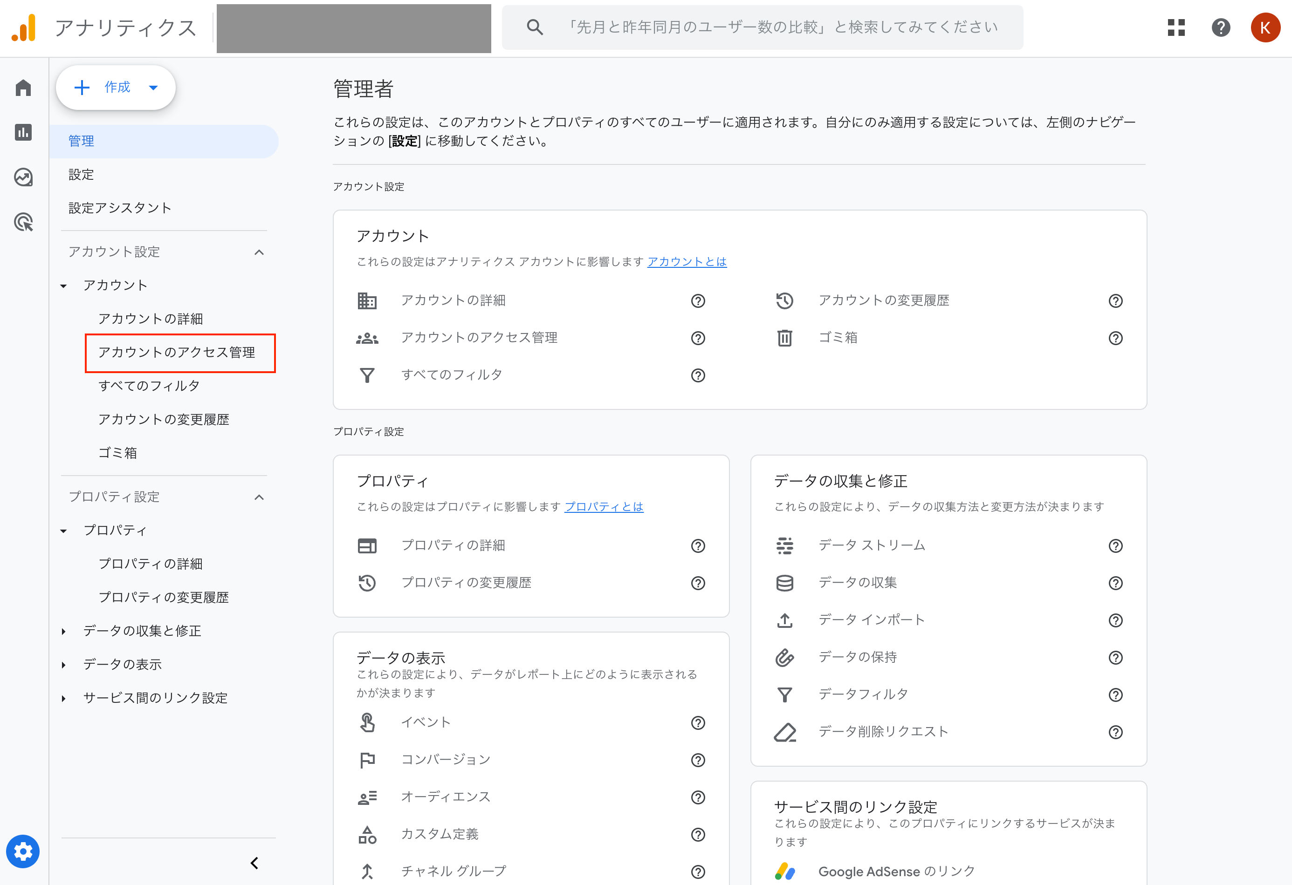
Task: Select 管理 in the sidebar menu
Action: (164, 141)
